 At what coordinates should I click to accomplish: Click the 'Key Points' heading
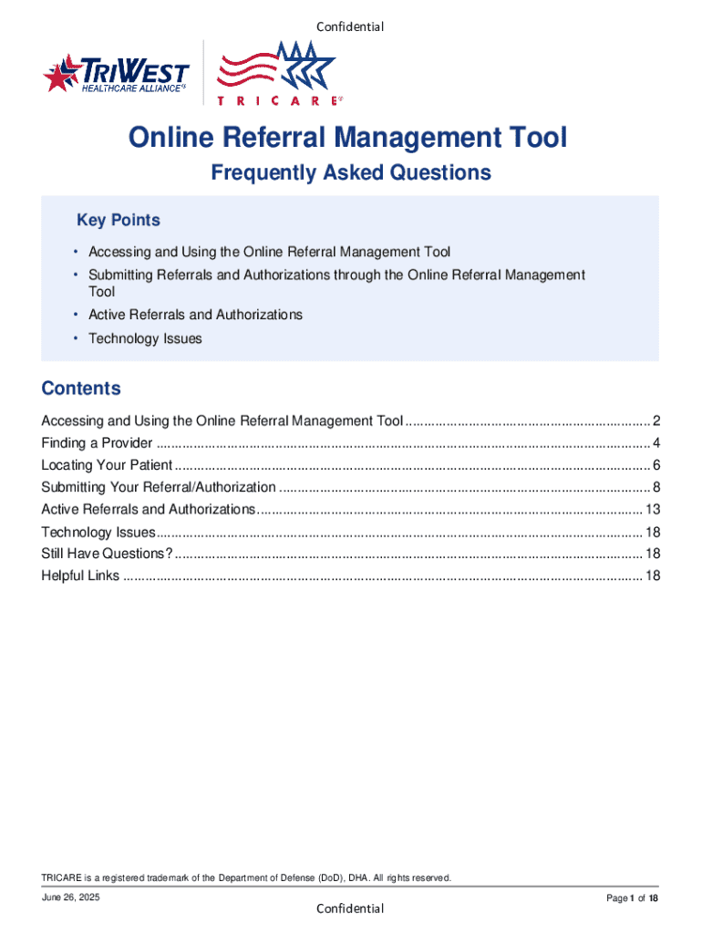(x=118, y=220)
